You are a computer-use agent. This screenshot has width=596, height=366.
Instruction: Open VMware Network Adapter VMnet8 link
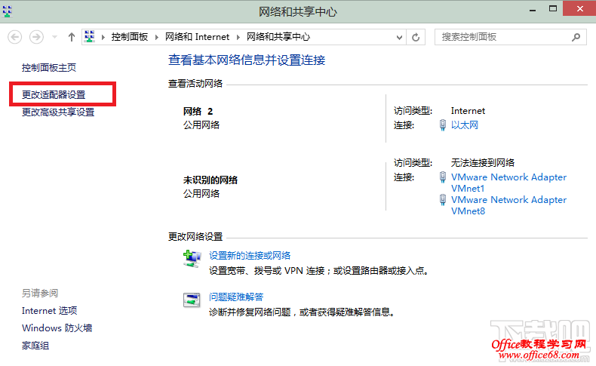508,205
